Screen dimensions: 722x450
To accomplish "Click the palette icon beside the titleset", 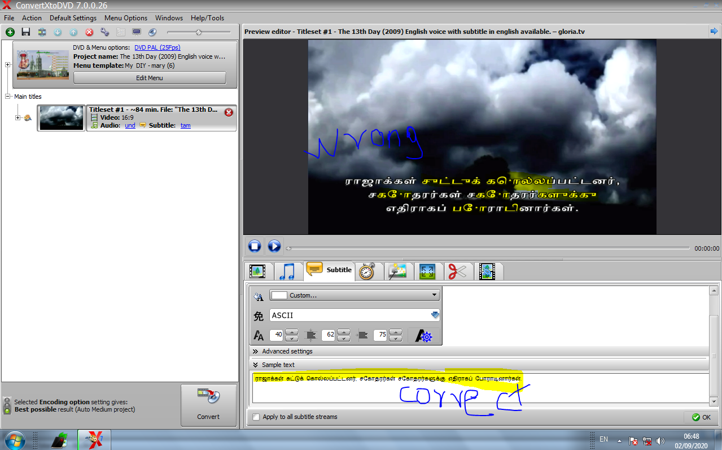I will (x=28, y=118).
